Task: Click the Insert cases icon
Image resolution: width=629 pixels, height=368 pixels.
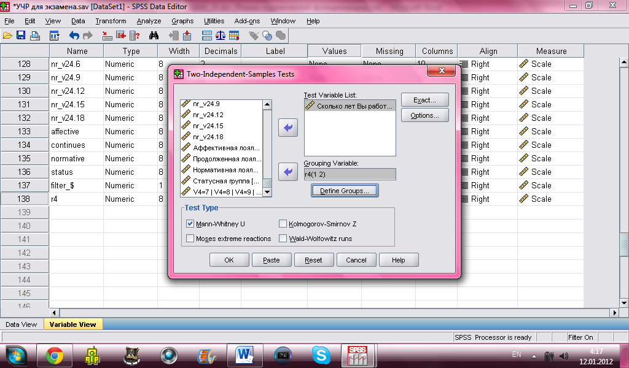Action: pyautogui.click(x=174, y=36)
